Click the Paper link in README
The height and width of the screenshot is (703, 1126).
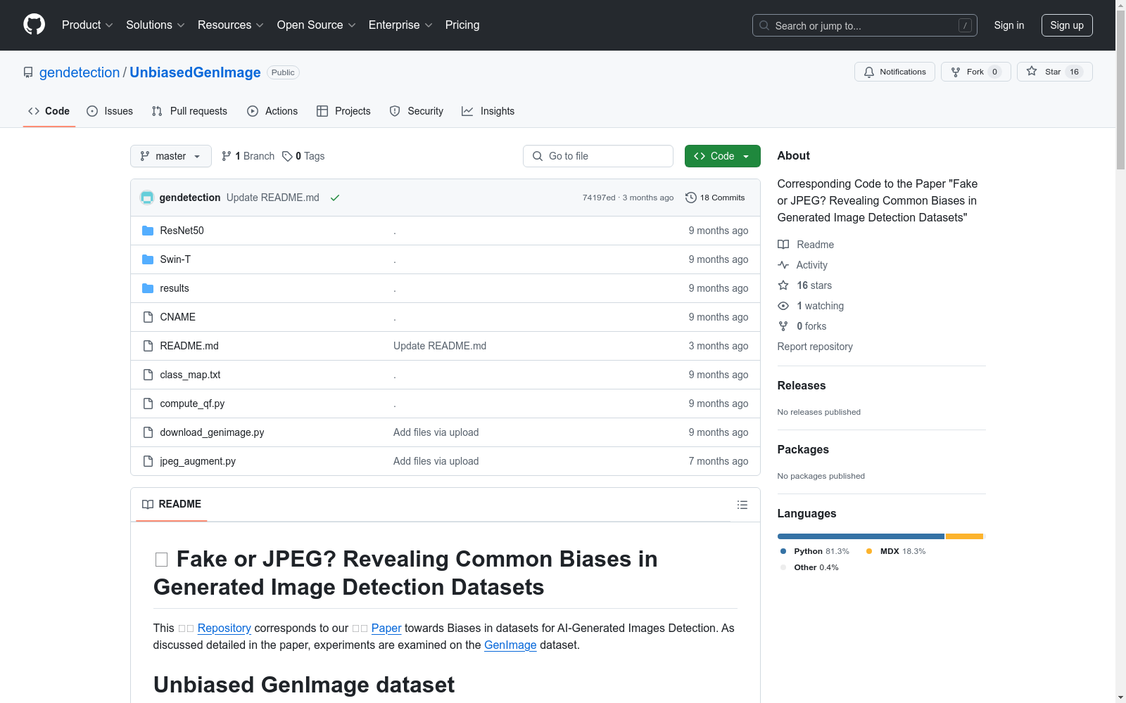[x=386, y=628]
